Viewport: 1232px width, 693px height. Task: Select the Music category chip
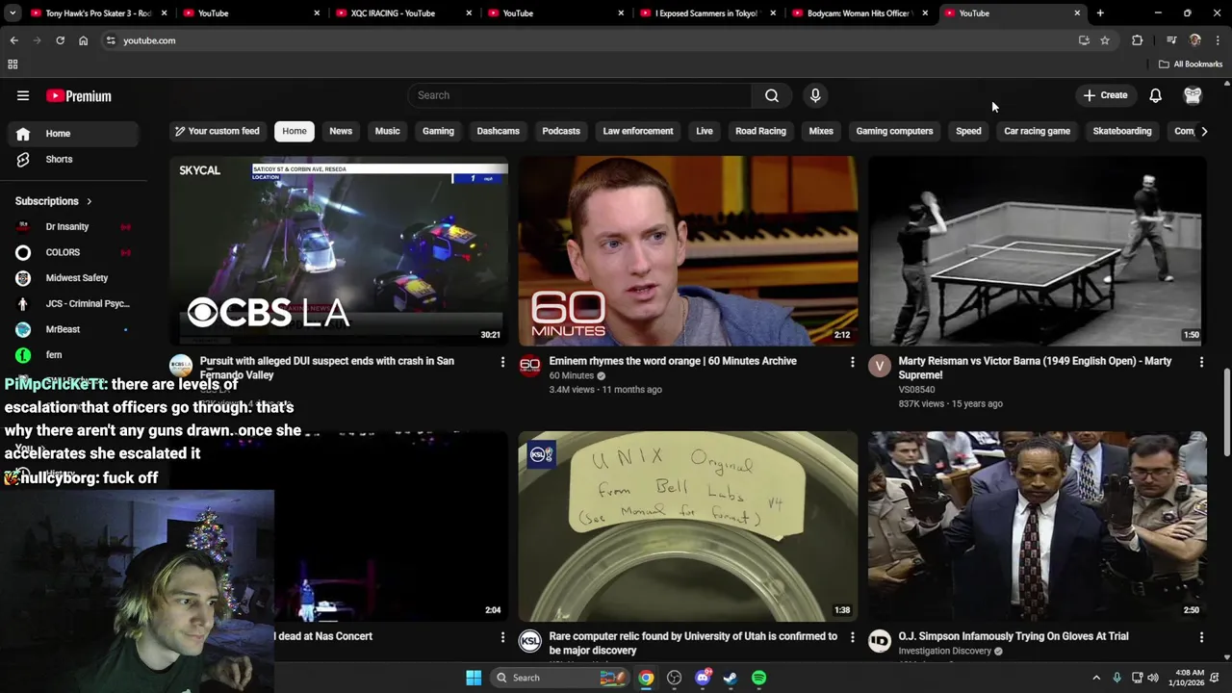387,131
